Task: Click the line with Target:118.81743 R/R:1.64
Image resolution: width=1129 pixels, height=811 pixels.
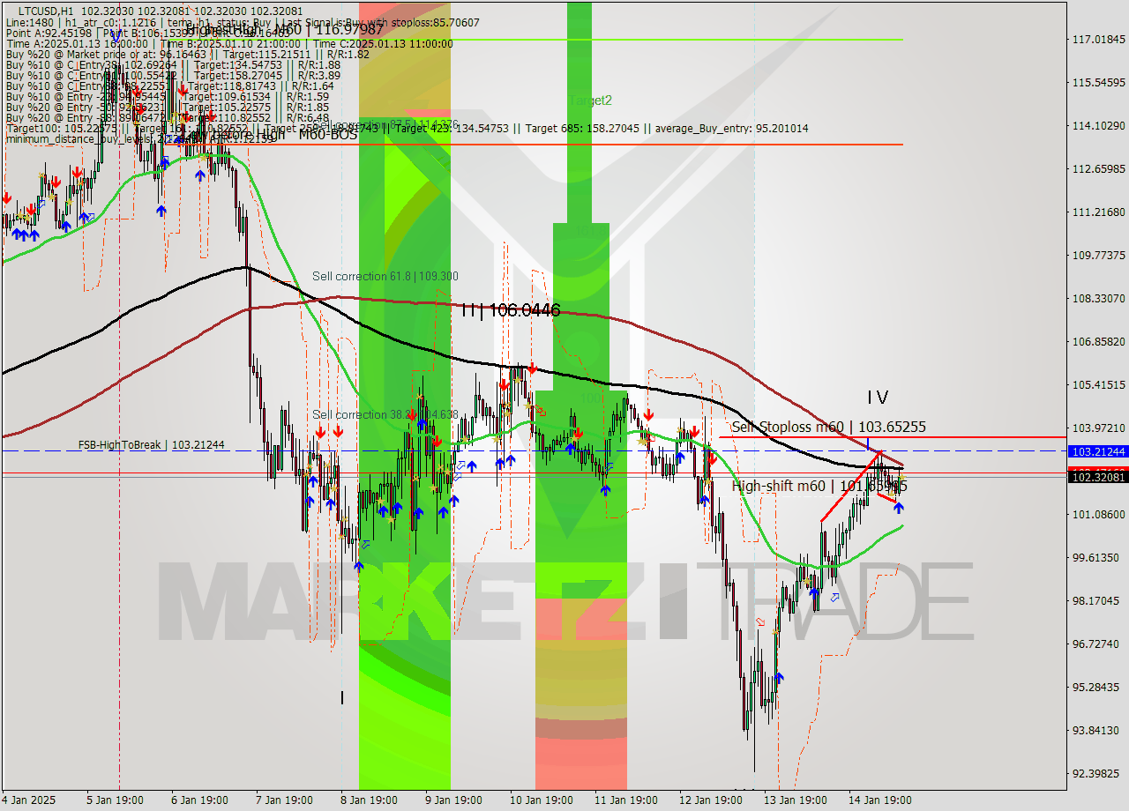Action: tap(170, 86)
